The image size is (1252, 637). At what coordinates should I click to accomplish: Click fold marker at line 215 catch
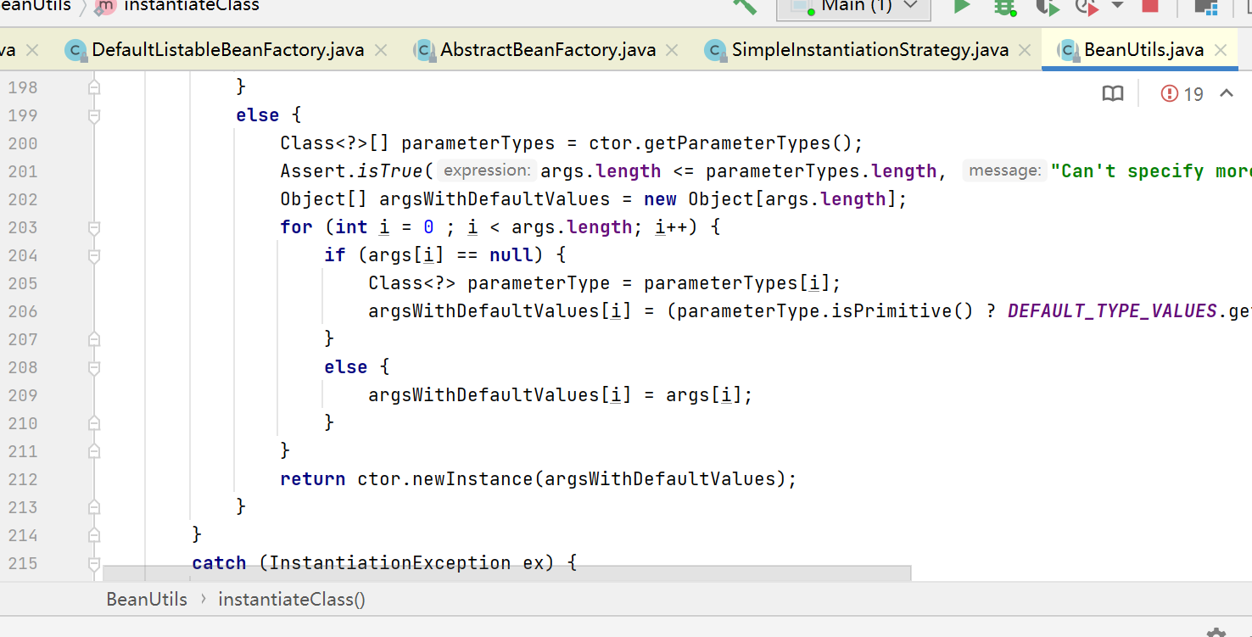(x=94, y=563)
